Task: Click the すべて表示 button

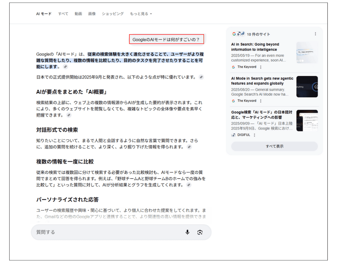Action: pos(274,146)
